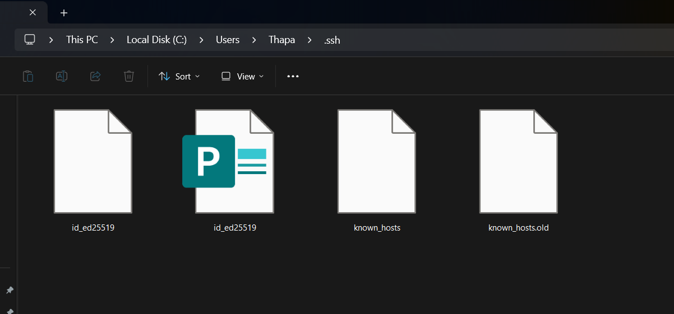The image size is (674, 314).
Task: Open a new tab with plus button
Action: pos(64,12)
